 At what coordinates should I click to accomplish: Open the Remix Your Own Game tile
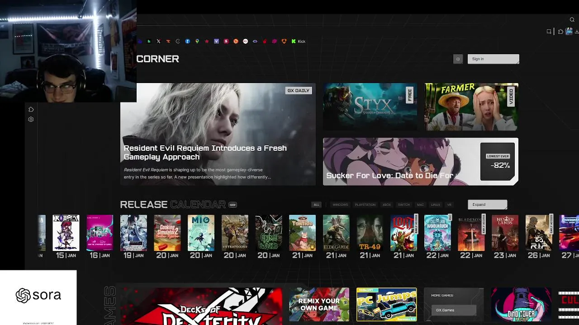coord(319,305)
